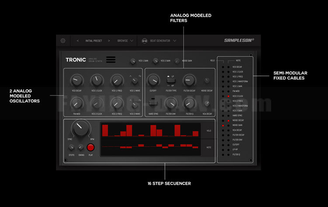Screen dimensions: 328x207
Task: Click the Noise Gain knob
Action: 177,61
